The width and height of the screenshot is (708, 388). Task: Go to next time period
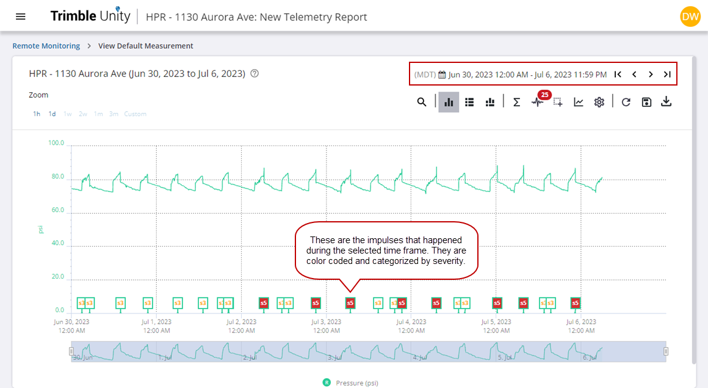[651, 75]
